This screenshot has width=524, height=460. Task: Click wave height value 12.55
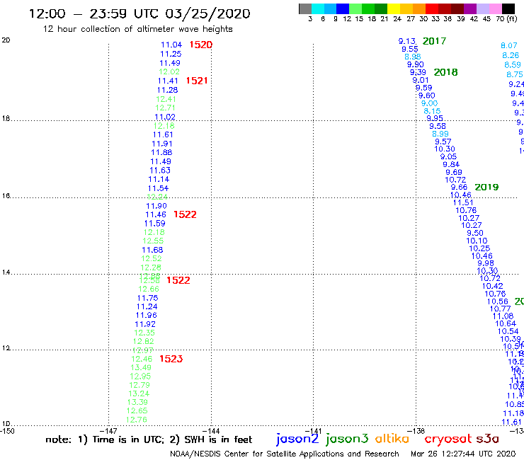[153, 241]
